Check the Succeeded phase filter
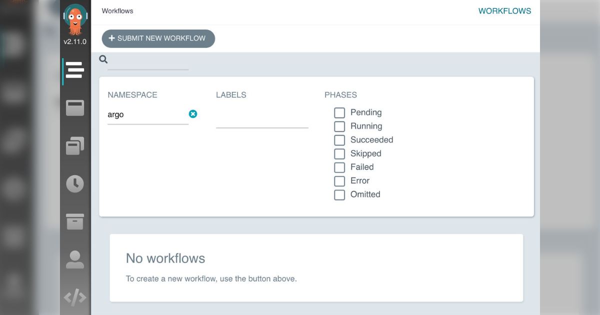600x315 pixels. [x=339, y=140]
